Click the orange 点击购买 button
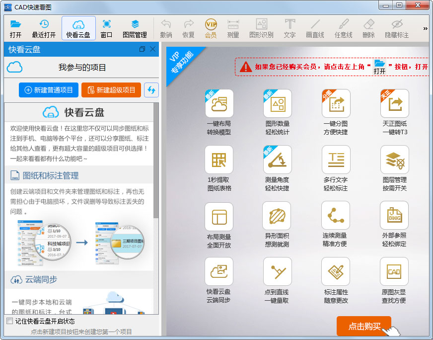Viewport: 433px width, 340px height. tap(364, 326)
